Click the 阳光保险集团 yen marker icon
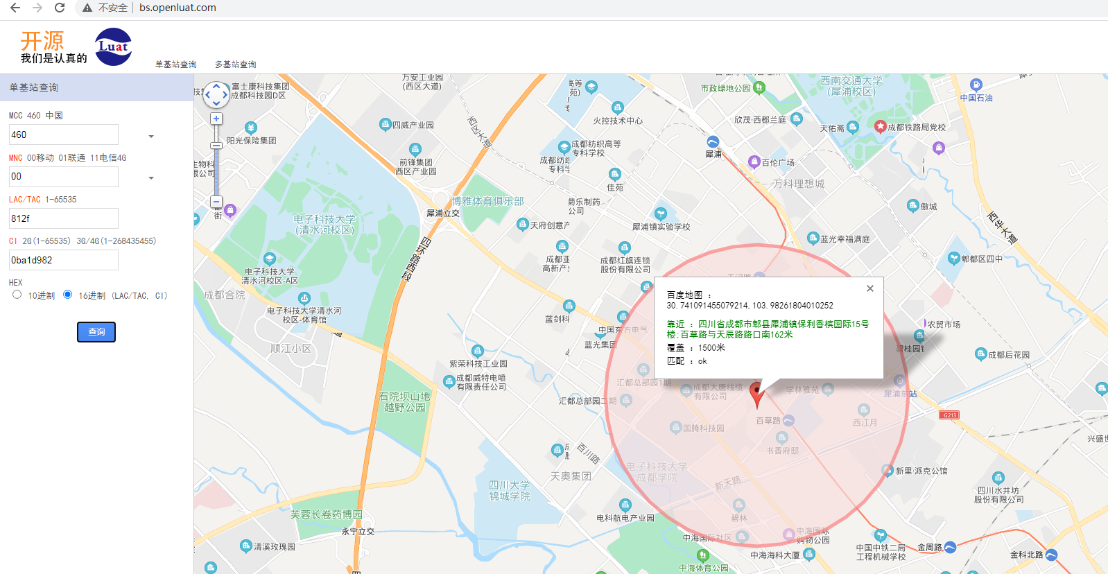 point(251,128)
